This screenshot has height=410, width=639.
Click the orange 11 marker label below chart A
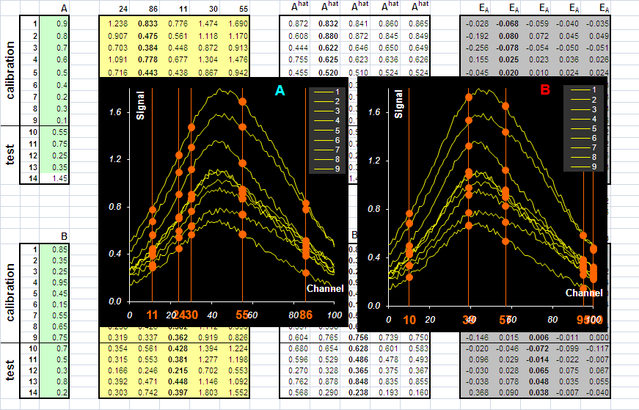(x=152, y=315)
